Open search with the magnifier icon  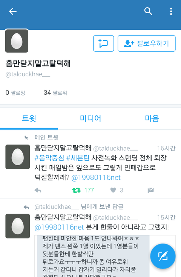tap(148, 11)
